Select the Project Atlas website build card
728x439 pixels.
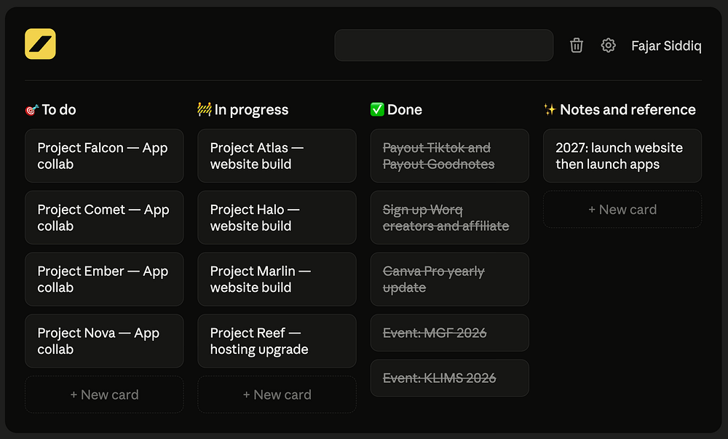click(277, 156)
